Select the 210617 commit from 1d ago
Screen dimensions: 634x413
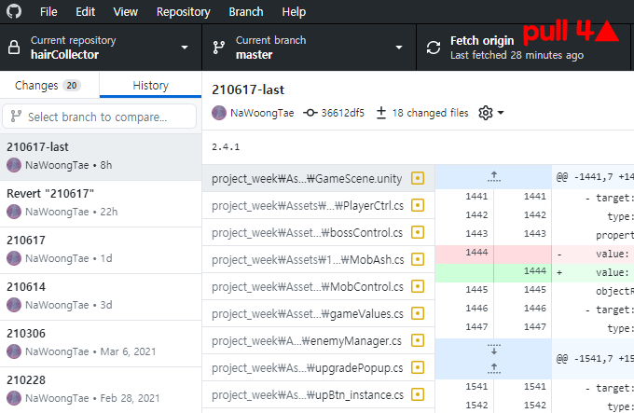click(101, 250)
